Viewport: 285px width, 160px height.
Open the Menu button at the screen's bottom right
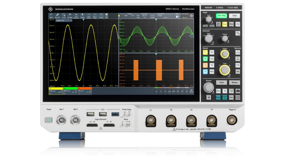click(191, 91)
